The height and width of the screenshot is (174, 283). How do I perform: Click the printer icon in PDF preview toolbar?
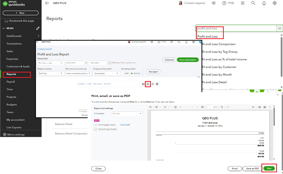(259, 107)
